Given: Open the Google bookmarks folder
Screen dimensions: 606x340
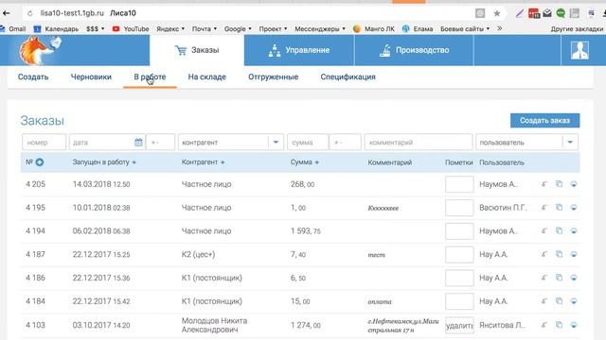Looking at the screenshot, I should (238, 29).
